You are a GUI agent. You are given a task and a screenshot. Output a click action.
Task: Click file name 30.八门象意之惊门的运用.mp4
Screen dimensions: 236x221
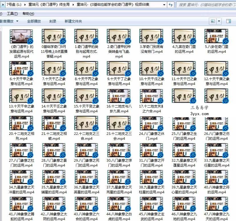coord(119,163)
